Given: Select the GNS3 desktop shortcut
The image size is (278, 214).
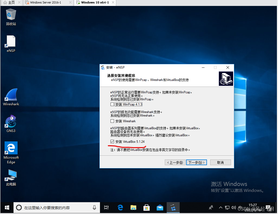Looking at the screenshot, I should (11, 124).
